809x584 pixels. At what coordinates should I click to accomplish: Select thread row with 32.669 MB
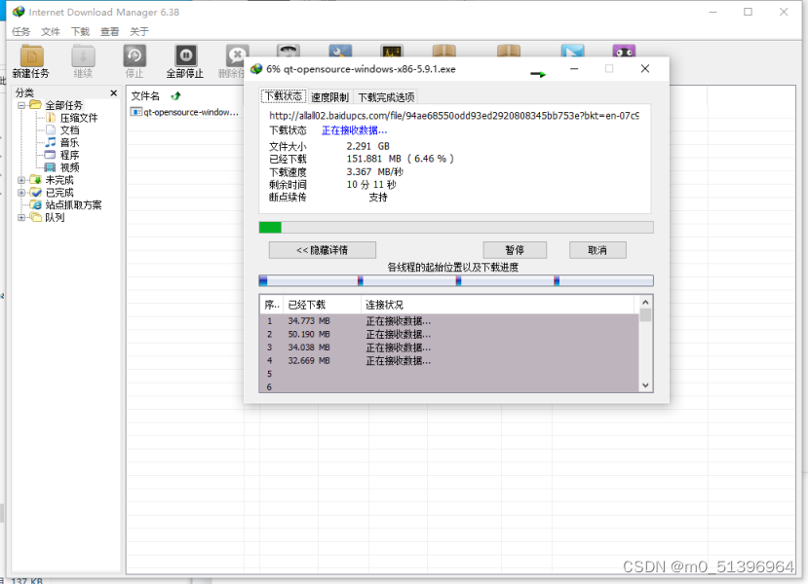click(449, 361)
